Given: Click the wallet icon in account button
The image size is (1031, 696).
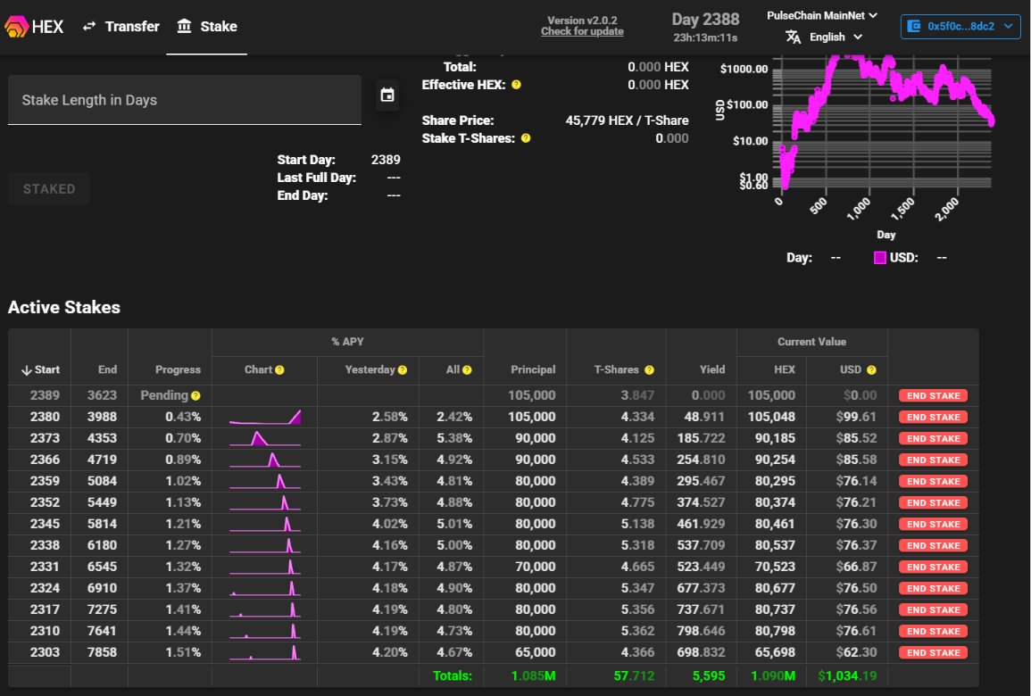Looking at the screenshot, I should coord(913,26).
